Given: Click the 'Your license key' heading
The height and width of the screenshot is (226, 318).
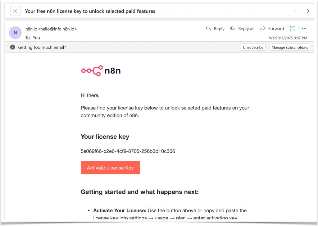Looking at the screenshot, I should click(x=105, y=137).
